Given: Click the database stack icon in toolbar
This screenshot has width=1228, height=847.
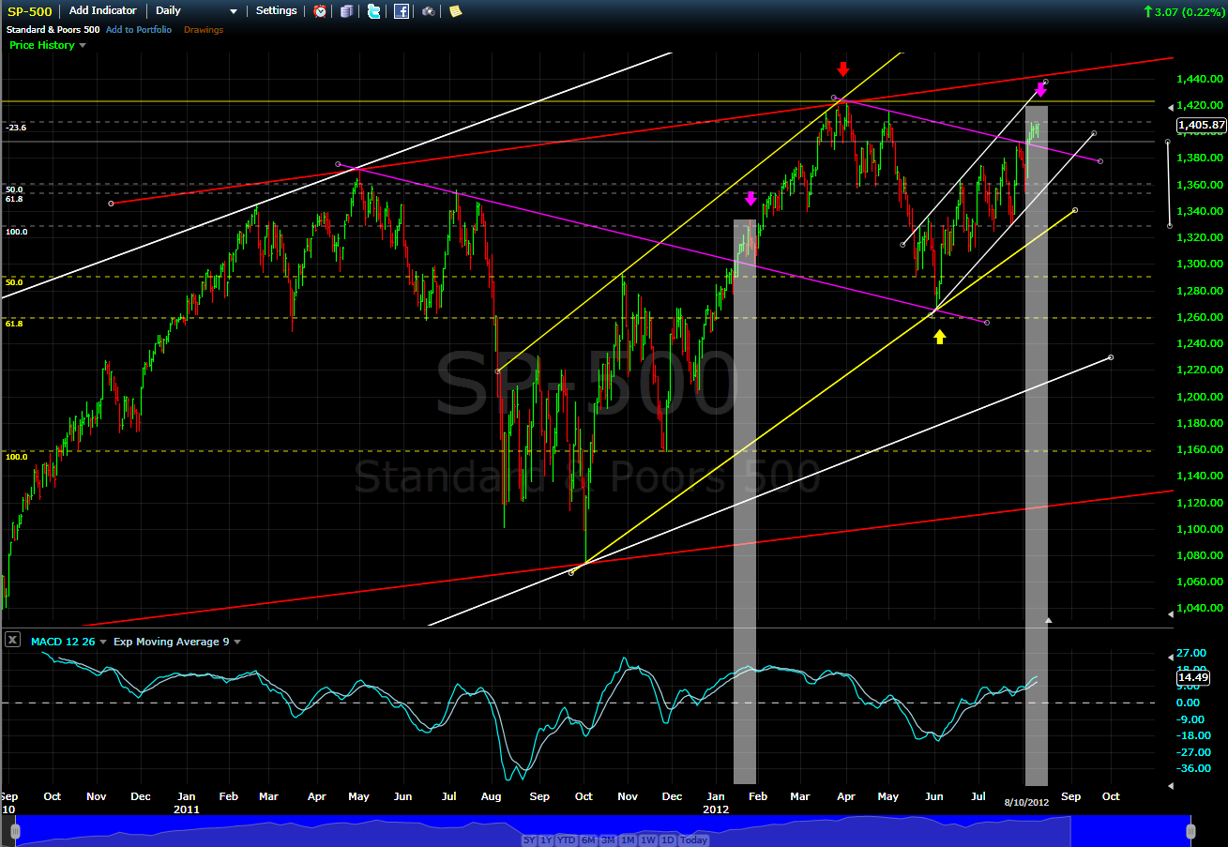Looking at the screenshot, I should pyautogui.click(x=347, y=11).
